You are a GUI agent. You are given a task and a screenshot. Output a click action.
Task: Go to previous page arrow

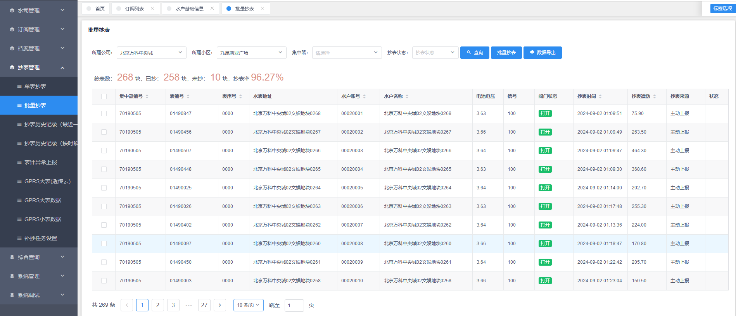point(127,305)
